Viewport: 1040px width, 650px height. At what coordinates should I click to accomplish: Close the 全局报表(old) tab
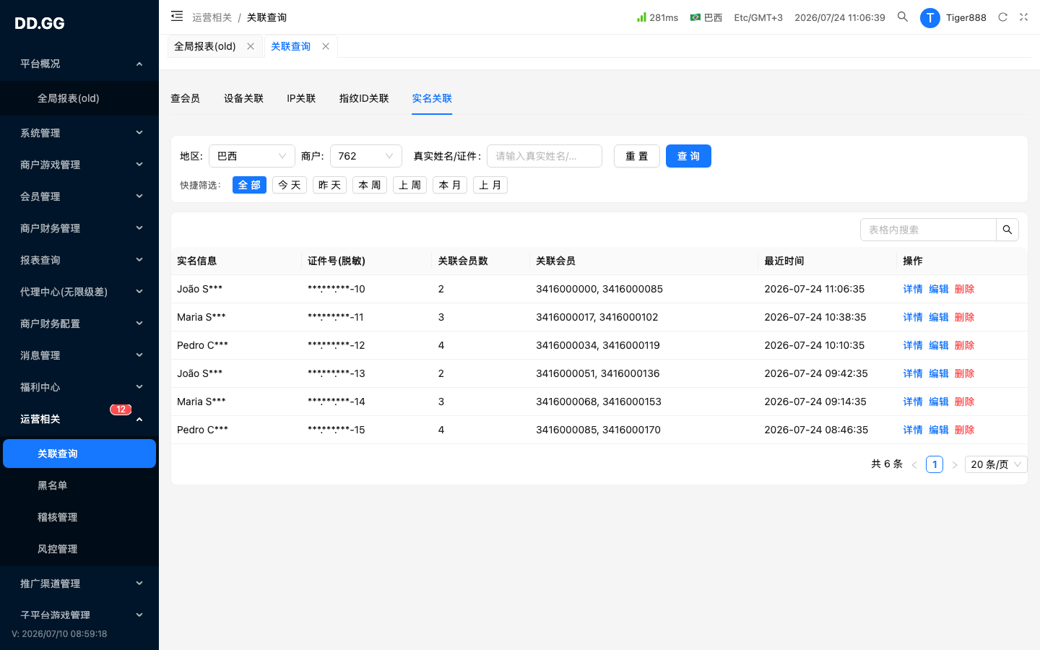click(x=251, y=46)
